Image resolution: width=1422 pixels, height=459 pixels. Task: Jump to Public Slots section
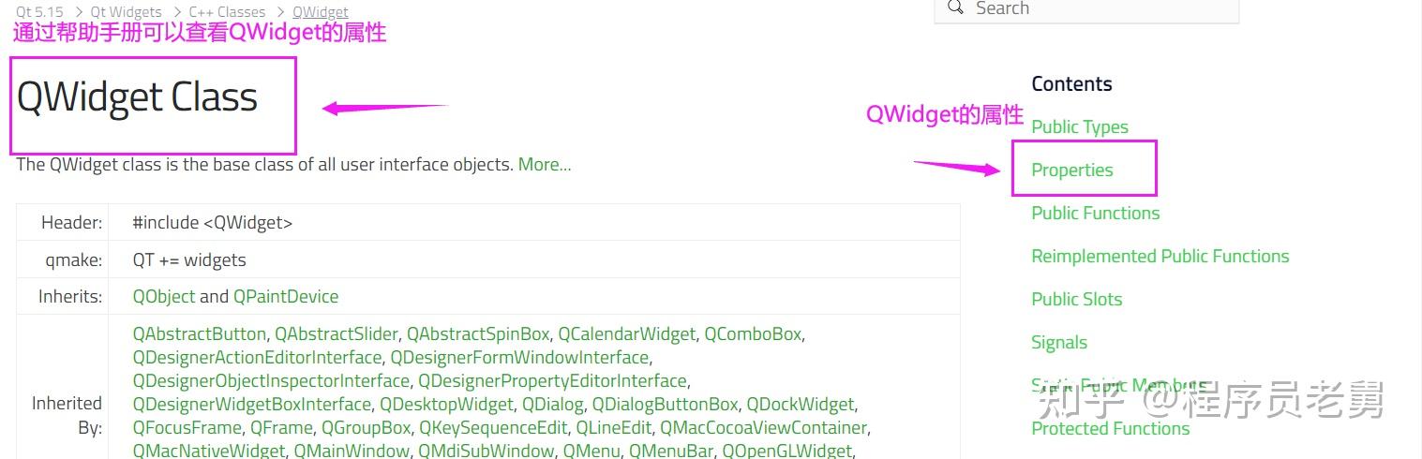pyautogui.click(x=1077, y=300)
